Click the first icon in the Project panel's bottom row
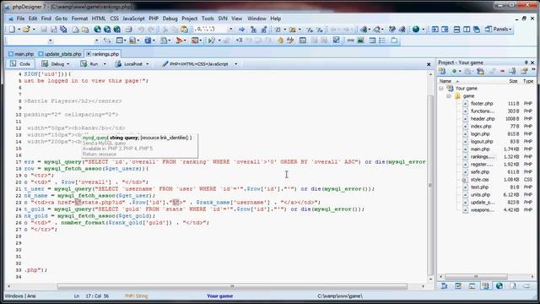Image resolution: width=540 pixels, height=304 pixels. (445, 285)
